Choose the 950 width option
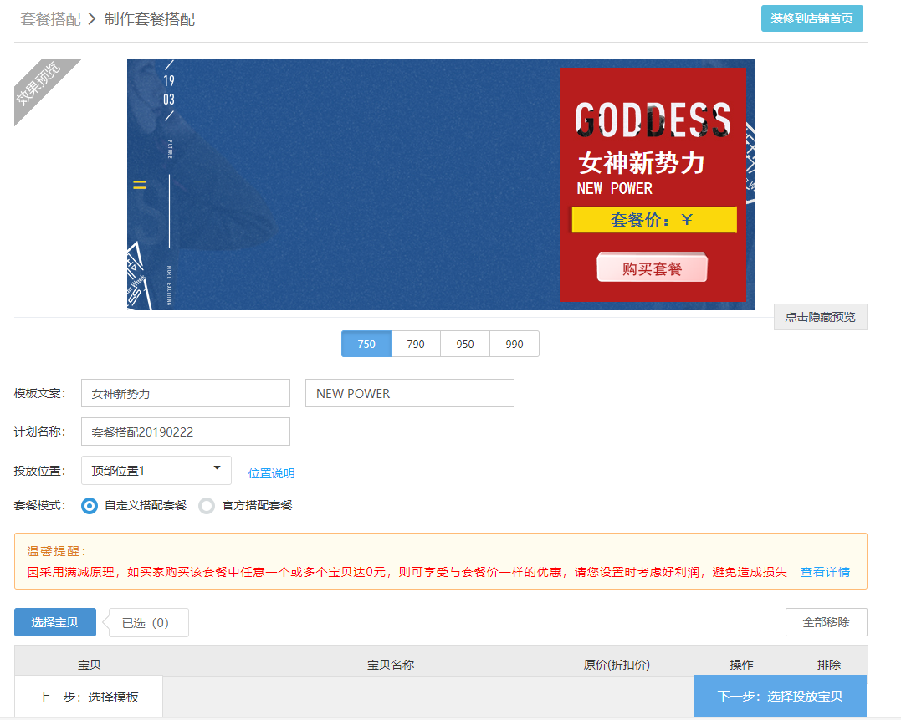The width and height of the screenshot is (901, 720). pyautogui.click(x=465, y=344)
